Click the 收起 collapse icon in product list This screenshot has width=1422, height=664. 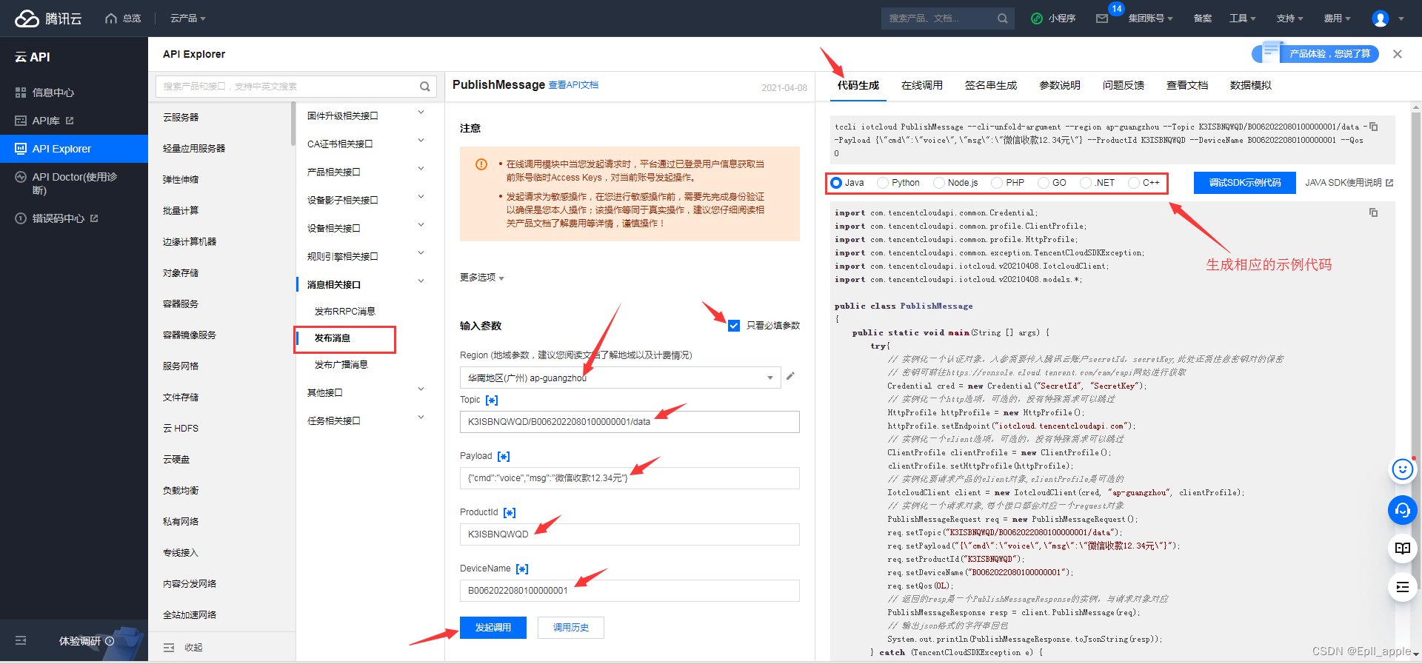click(169, 648)
